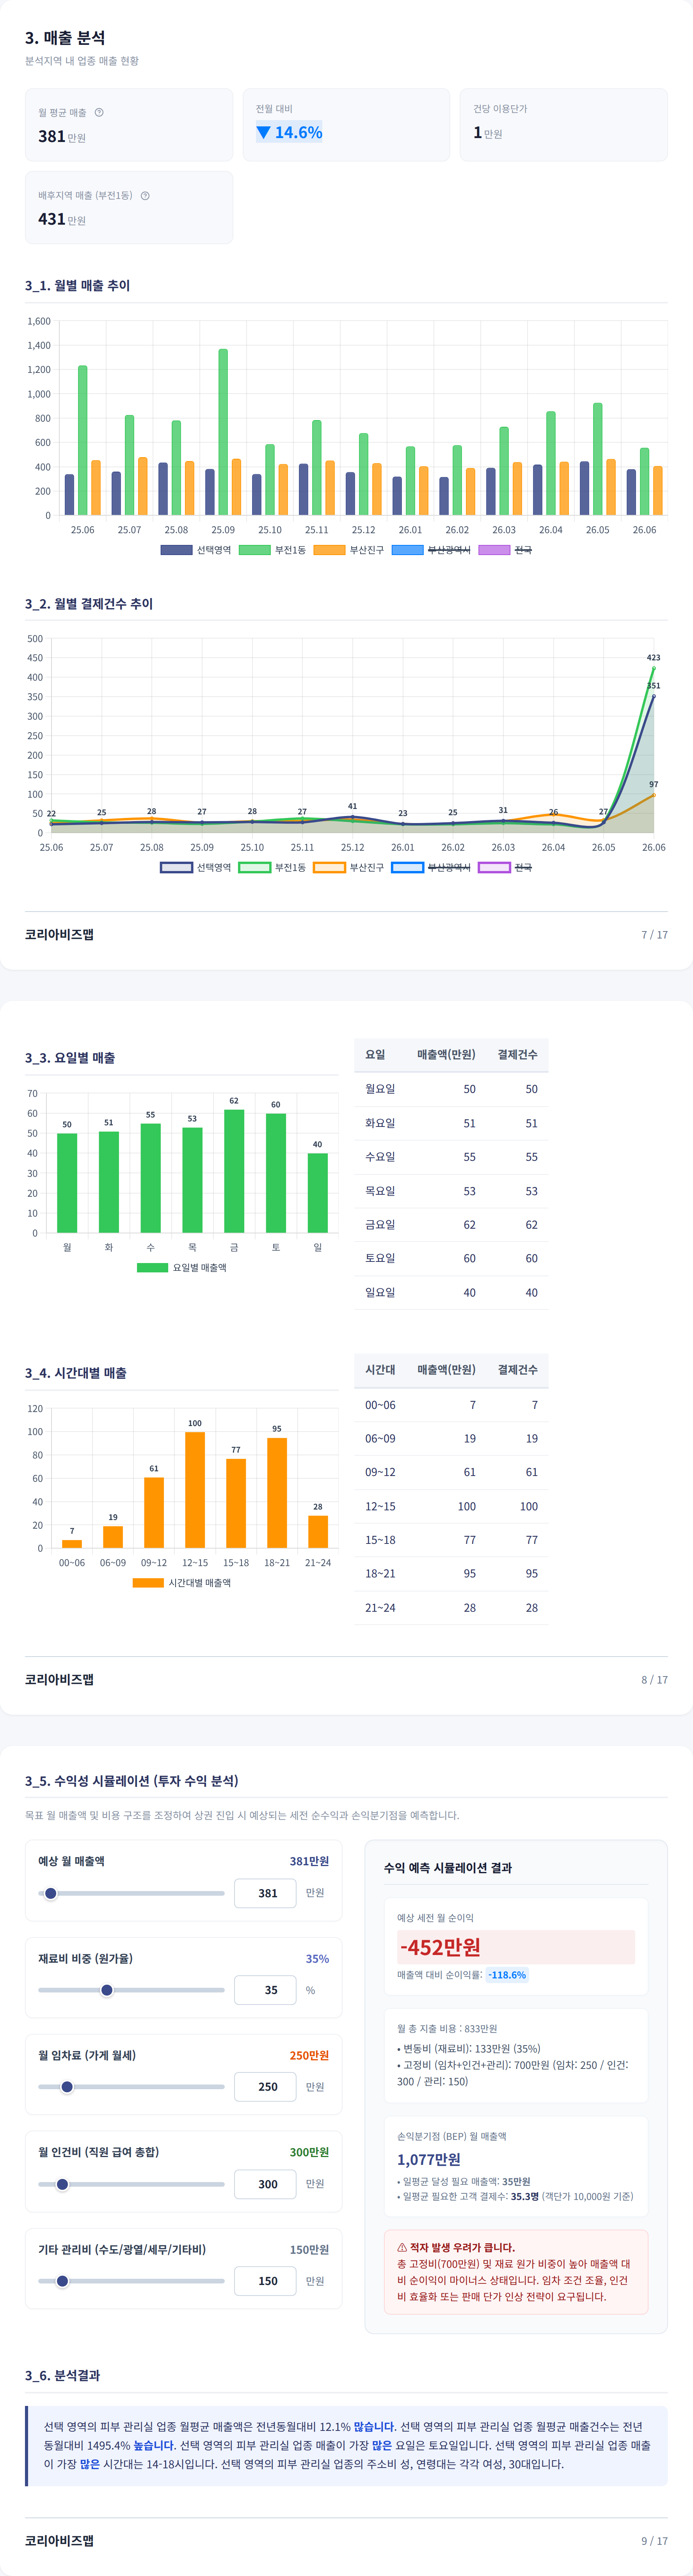Click the 21~24 row label in 시간대 table
The width and height of the screenshot is (693, 2576).
click(380, 1607)
